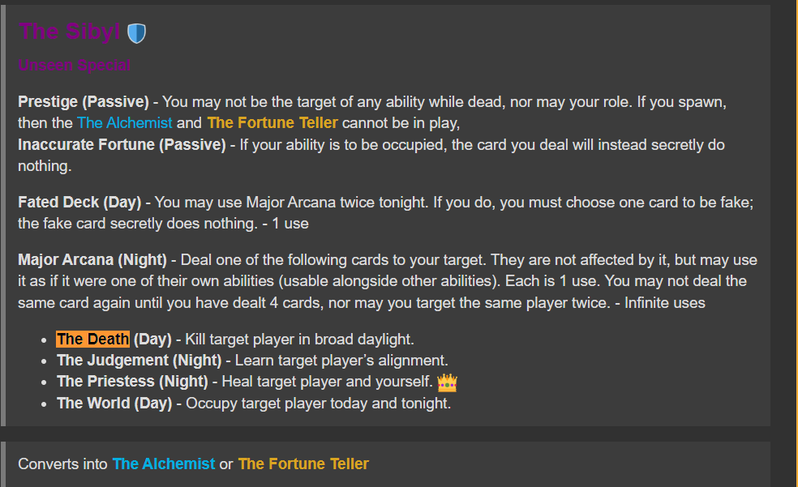Open bold The Alchemist link under Converts into
Viewport: 798px width, 487px height.
point(164,464)
